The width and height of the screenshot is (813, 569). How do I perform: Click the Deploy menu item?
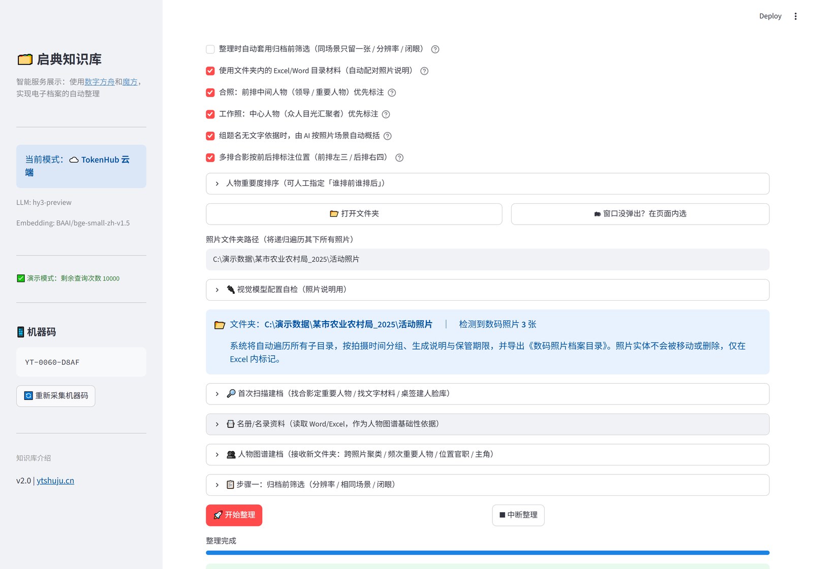(770, 16)
